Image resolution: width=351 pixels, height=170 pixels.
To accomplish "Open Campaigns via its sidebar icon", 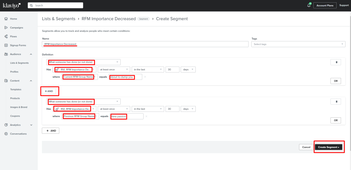I will tap(6, 27).
